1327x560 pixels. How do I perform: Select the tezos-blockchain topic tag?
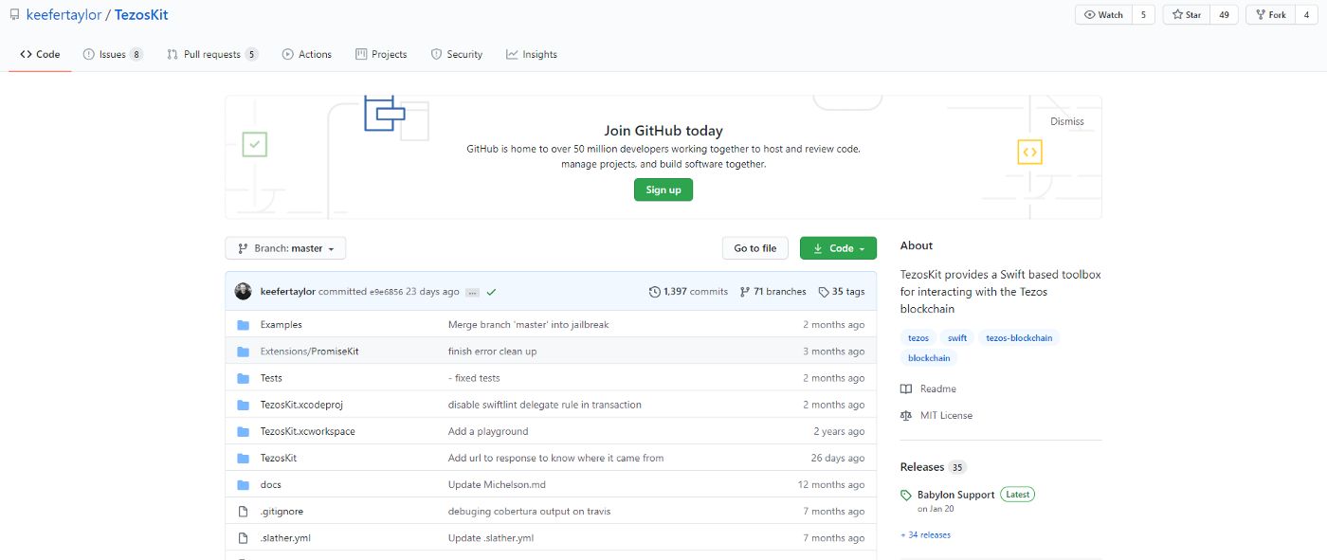tap(1019, 337)
